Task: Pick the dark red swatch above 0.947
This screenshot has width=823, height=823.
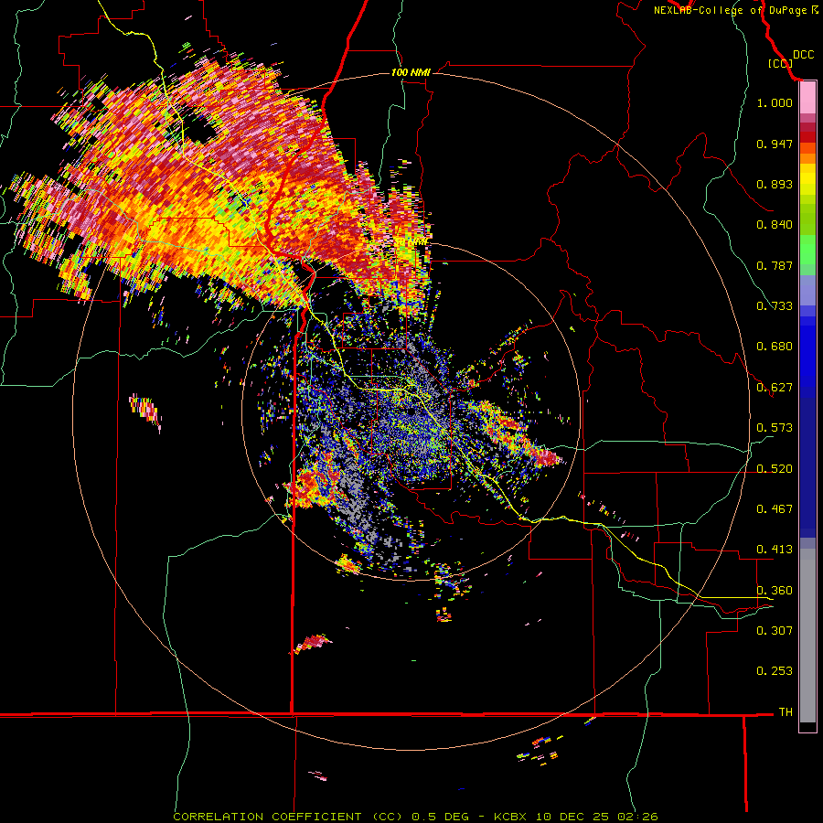Action: (x=807, y=136)
